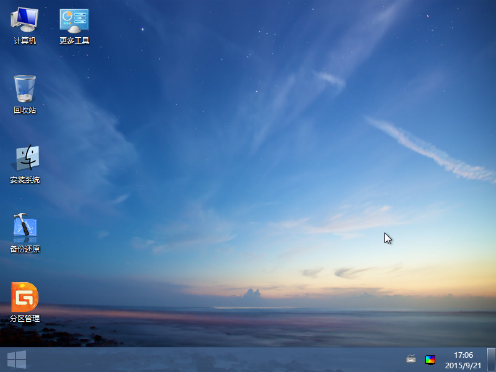Image resolution: width=496 pixels, height=372 pixels.
Task: Click the 17:06 taskbar clock
Action: pos(463,355)
